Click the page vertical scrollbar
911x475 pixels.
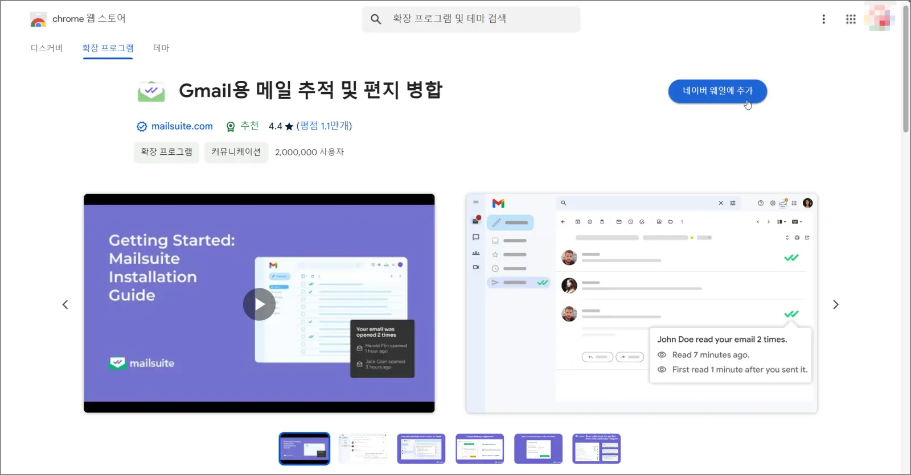906,68
